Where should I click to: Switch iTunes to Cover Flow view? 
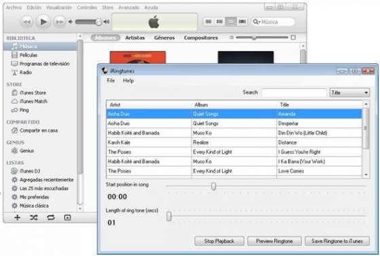pyautogui.click(x=242, y=22)
